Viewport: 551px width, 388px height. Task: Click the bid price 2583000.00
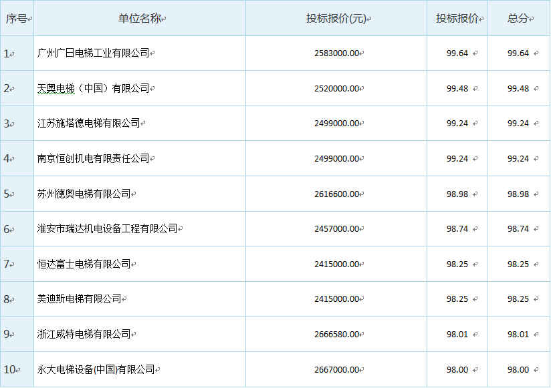pyautogui.click(x=336, y=53)
